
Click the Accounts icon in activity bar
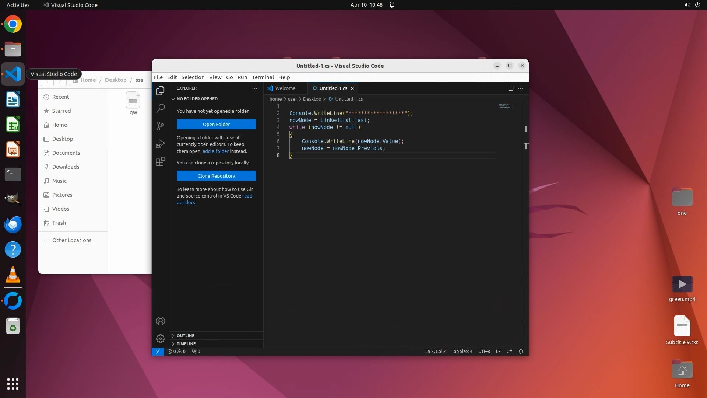[161, 321]
